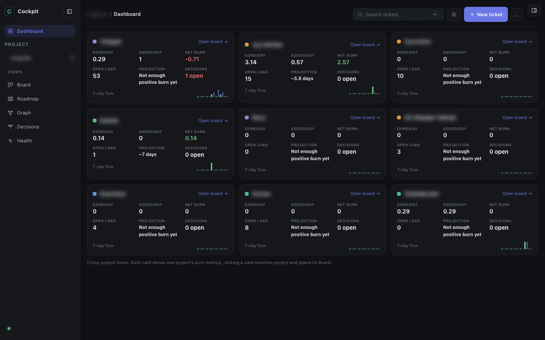Click the red net burn value "-0.71"
545x340 pixels.
[x=192, y=59]
